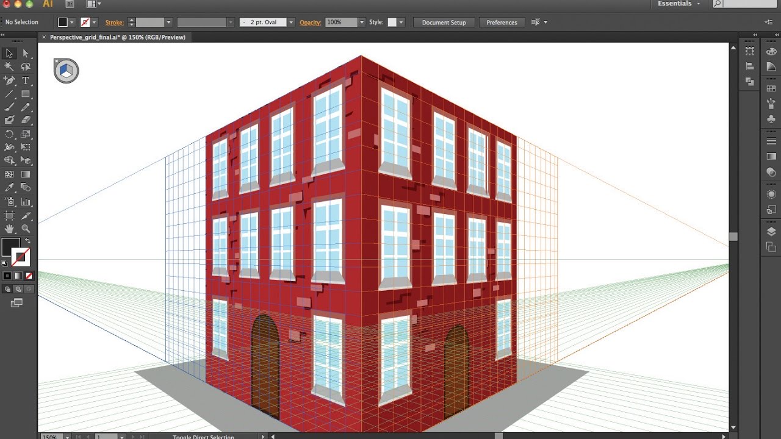Change screen mode at toolbox bottom
This screenshot has width=781, height=439.
pyautogui.click(x=16, y=302)
